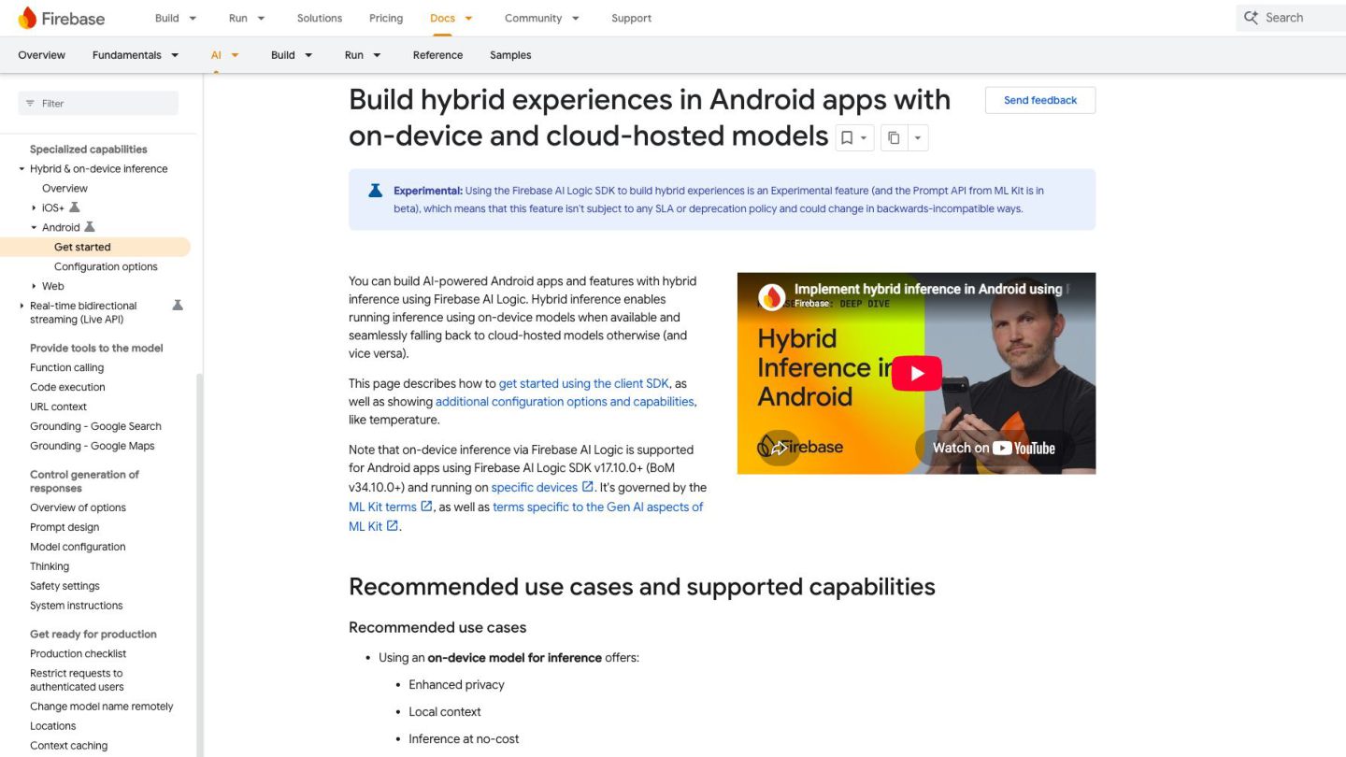Image resolution: width=1346 pixels, height=757 pixels.
Task: Play the Hybrid Inference YouTube video
Action: coord(916,374)
